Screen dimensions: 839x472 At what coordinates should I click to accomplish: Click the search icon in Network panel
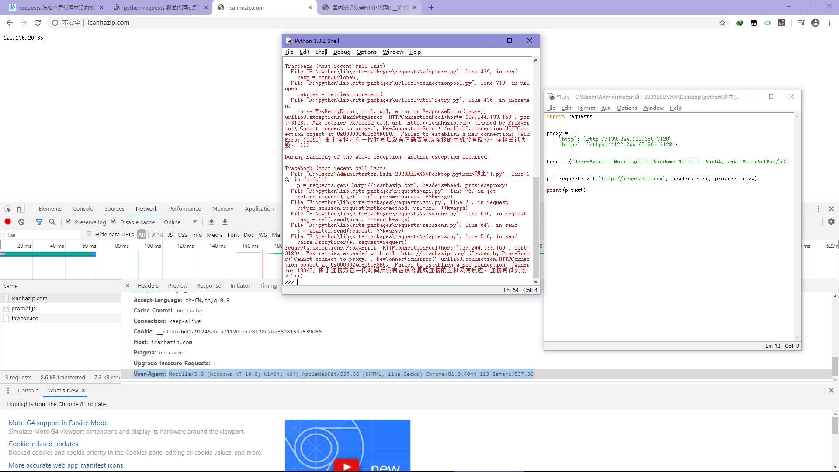point(52,222)
